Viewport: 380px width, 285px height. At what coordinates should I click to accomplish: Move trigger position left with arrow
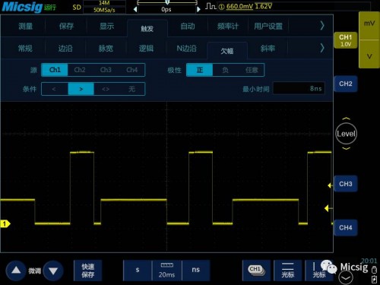(x=135, y=10)
